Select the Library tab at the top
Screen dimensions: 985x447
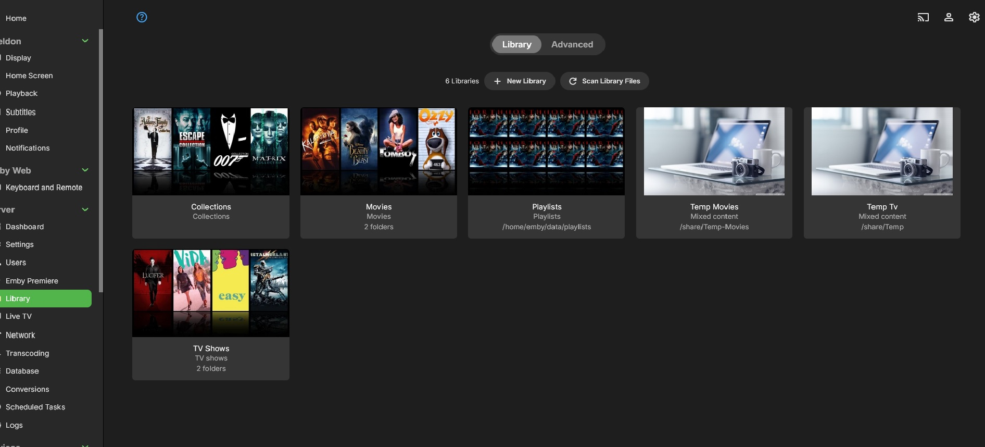pos(517,44)
